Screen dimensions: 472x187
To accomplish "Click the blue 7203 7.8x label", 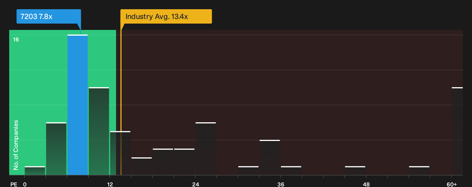I will [49, 16].
